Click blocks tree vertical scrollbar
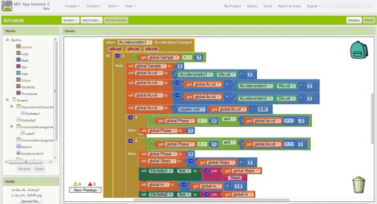The width and height of the screenshot is (377, 204). click(x=55, y=91)
